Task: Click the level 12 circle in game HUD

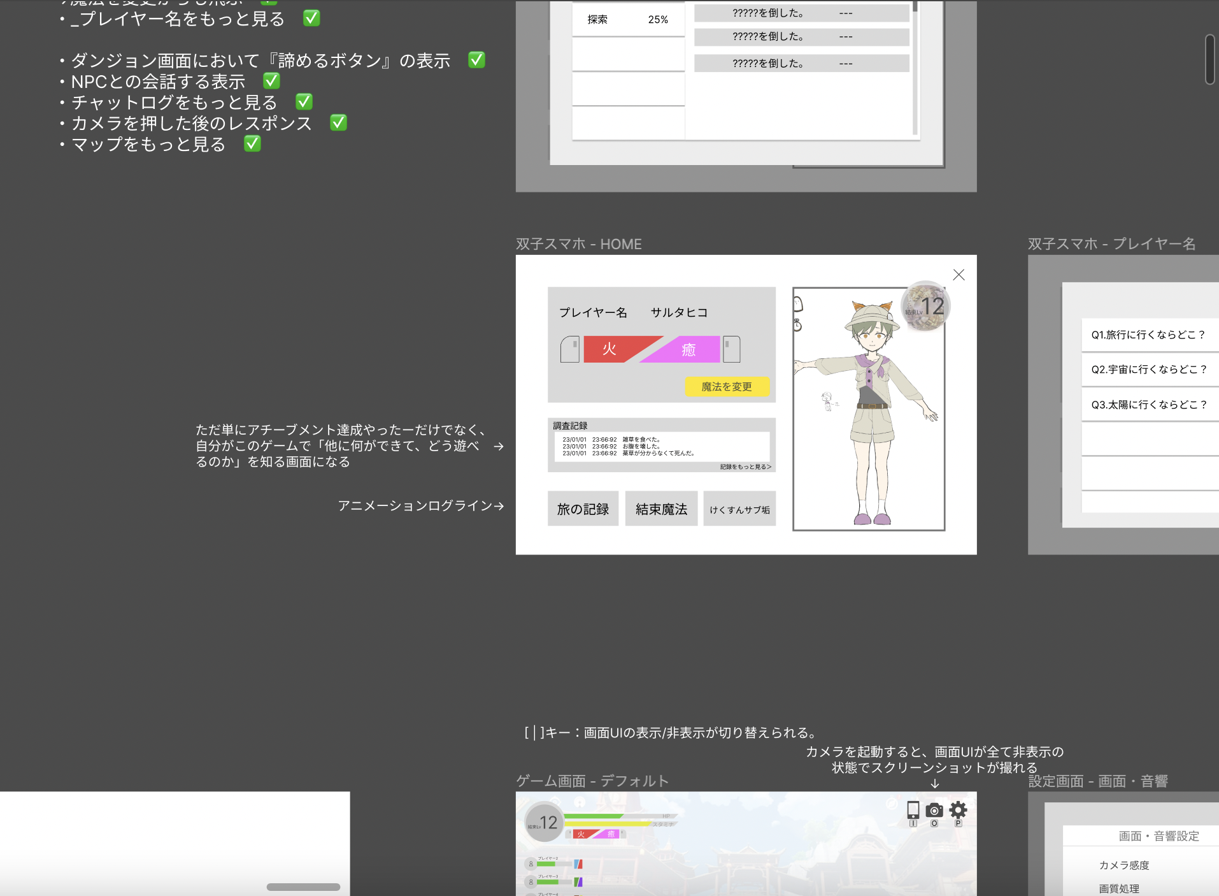Action: click(x=544, y=822)
